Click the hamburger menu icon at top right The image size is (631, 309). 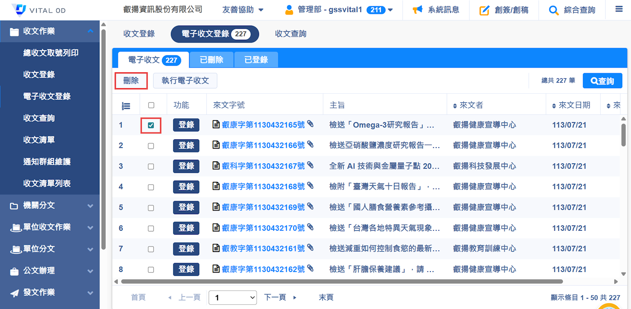pos(619,9)
